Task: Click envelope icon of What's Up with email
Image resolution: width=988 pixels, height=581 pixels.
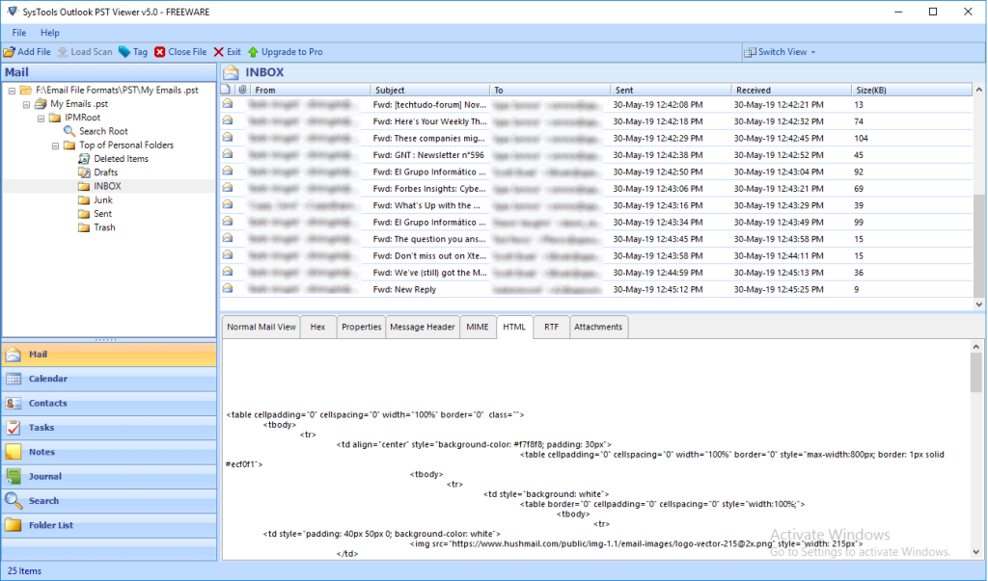Action: click(x=228, y=204)
